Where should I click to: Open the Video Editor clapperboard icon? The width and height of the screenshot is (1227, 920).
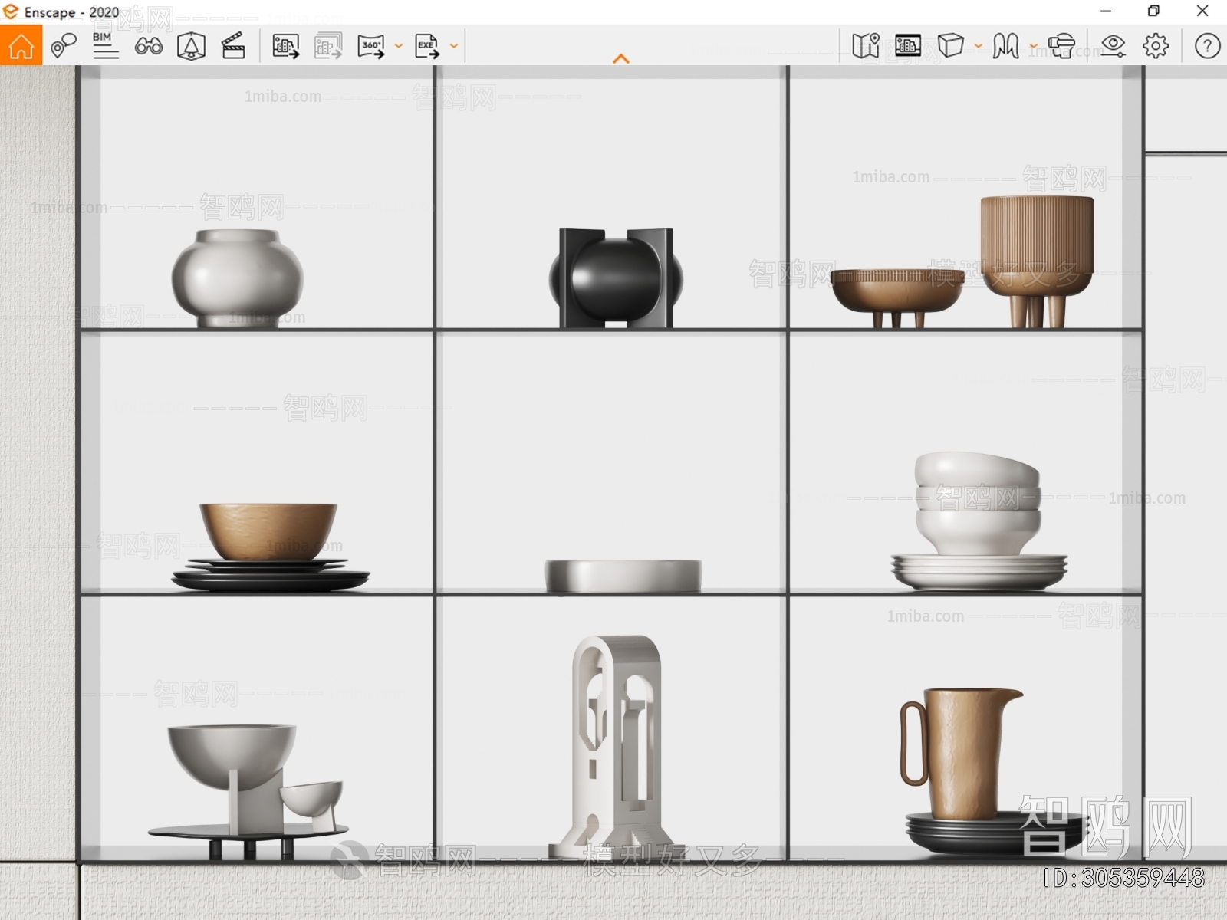point(233,46)
